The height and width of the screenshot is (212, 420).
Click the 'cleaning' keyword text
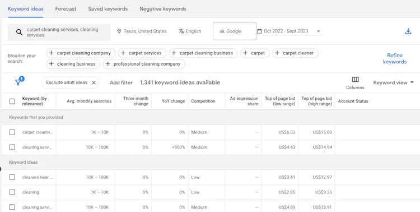coord(31,192)
